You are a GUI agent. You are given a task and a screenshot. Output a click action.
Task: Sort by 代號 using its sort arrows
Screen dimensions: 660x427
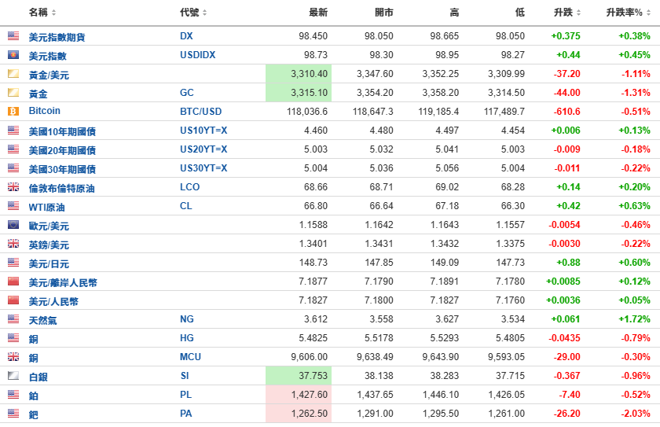click(204, 13)
